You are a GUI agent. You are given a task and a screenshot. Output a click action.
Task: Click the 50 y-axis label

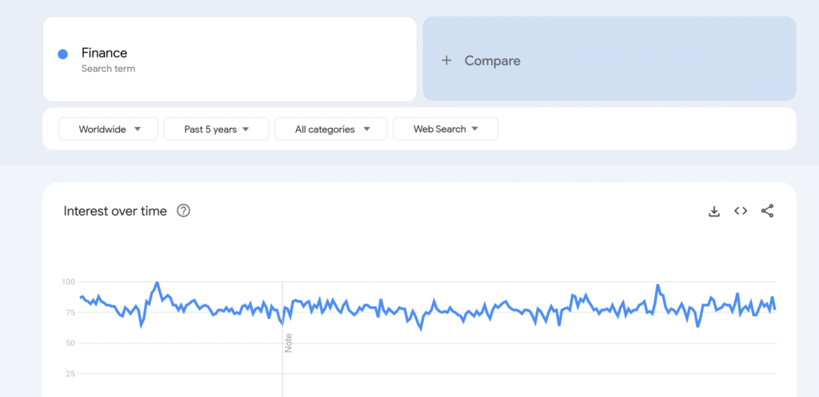tap(69, 343)
